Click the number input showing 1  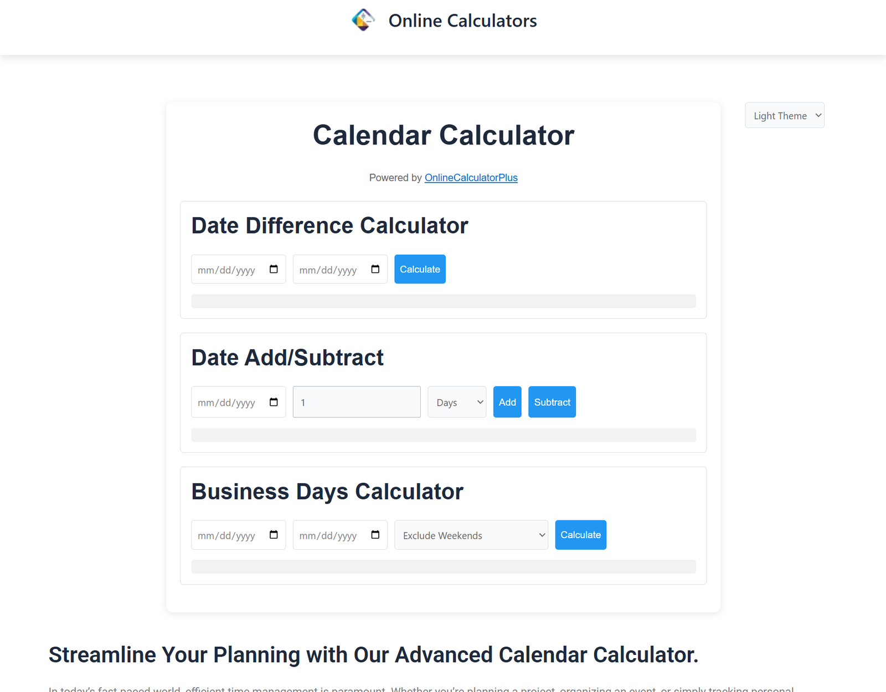[x=357, y=402]
